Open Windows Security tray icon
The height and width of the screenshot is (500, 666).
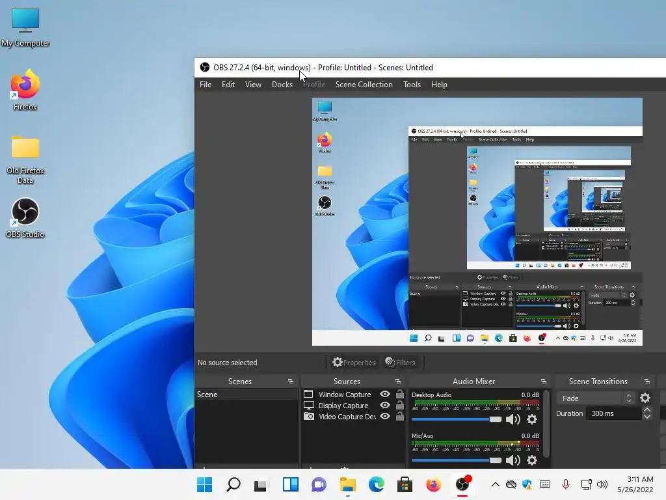coord(527,484)
